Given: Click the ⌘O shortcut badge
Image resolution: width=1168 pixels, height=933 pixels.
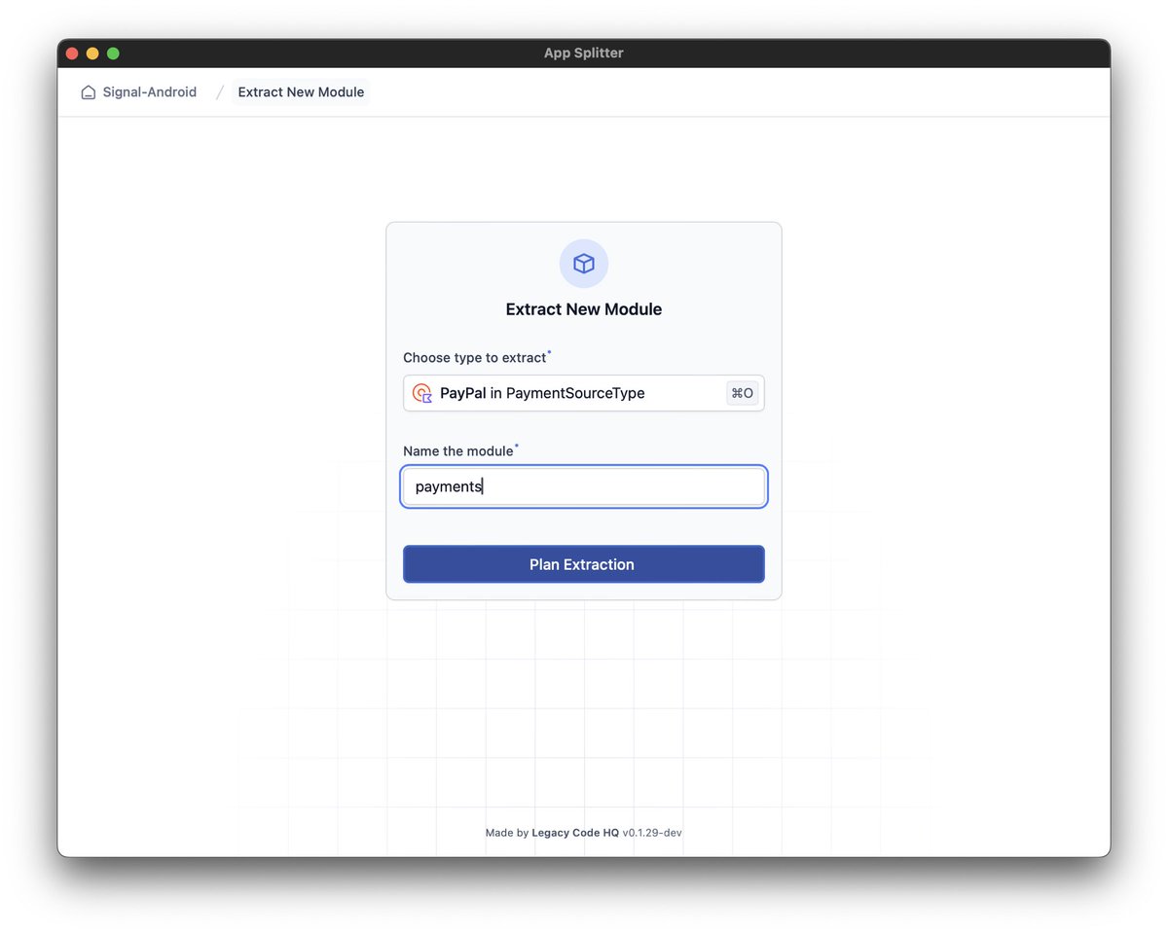Looking at the screenshot, I should pyautogui.click(x=743, y=393).
